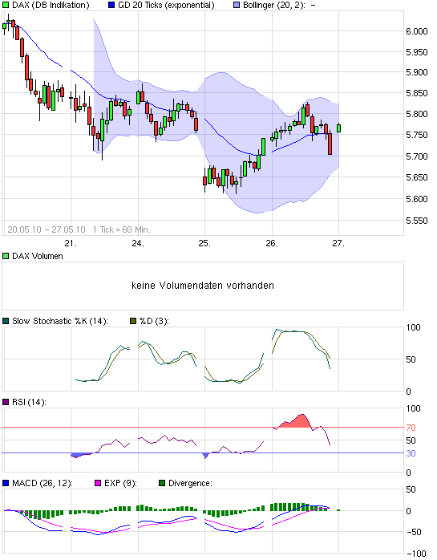
Task: Click the dark green Divergence swatch
Action: click(x=162, y=483)
